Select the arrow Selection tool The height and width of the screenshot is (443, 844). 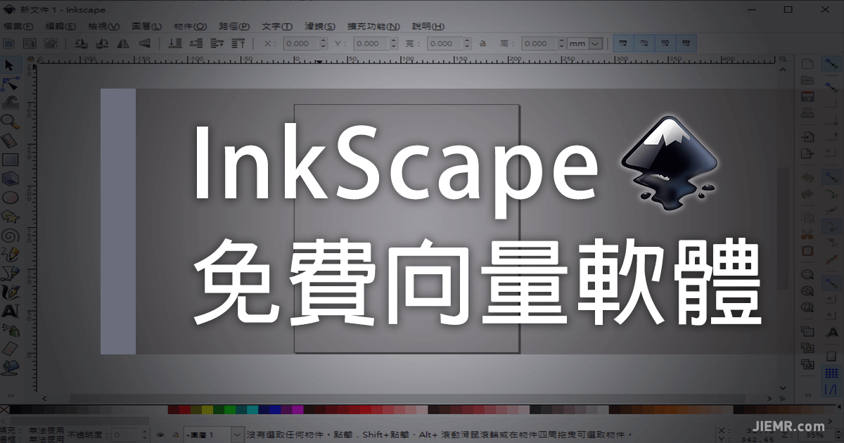pos(10,67)
